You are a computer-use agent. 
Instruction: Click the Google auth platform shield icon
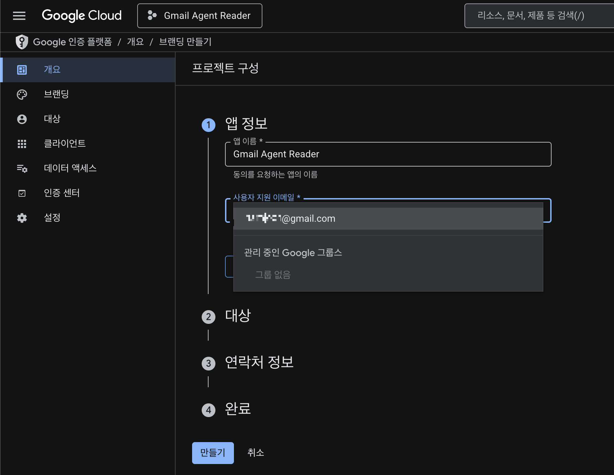(22, 42)
